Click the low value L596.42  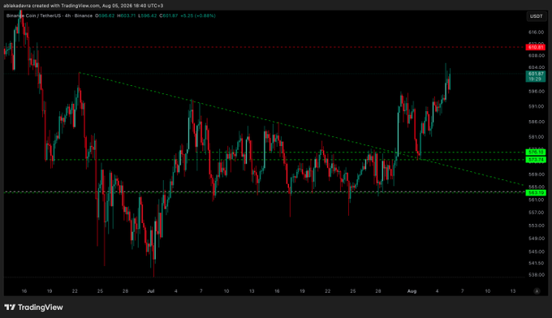coord(147,15)
